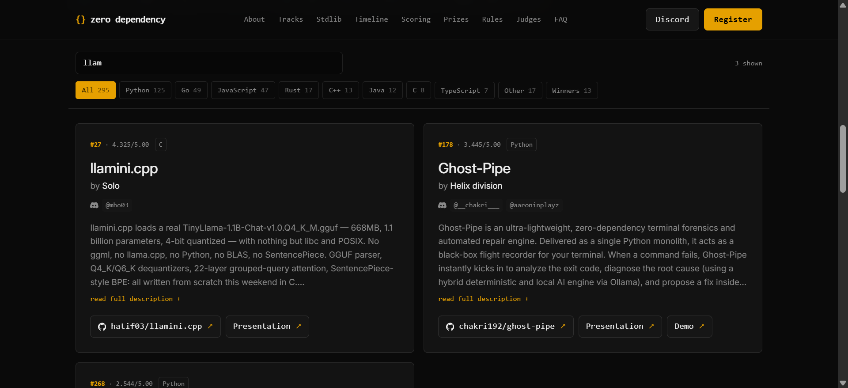848x388 pixels.
Task: Click the zero dependency curly braces logo
Action: [80, 20]
